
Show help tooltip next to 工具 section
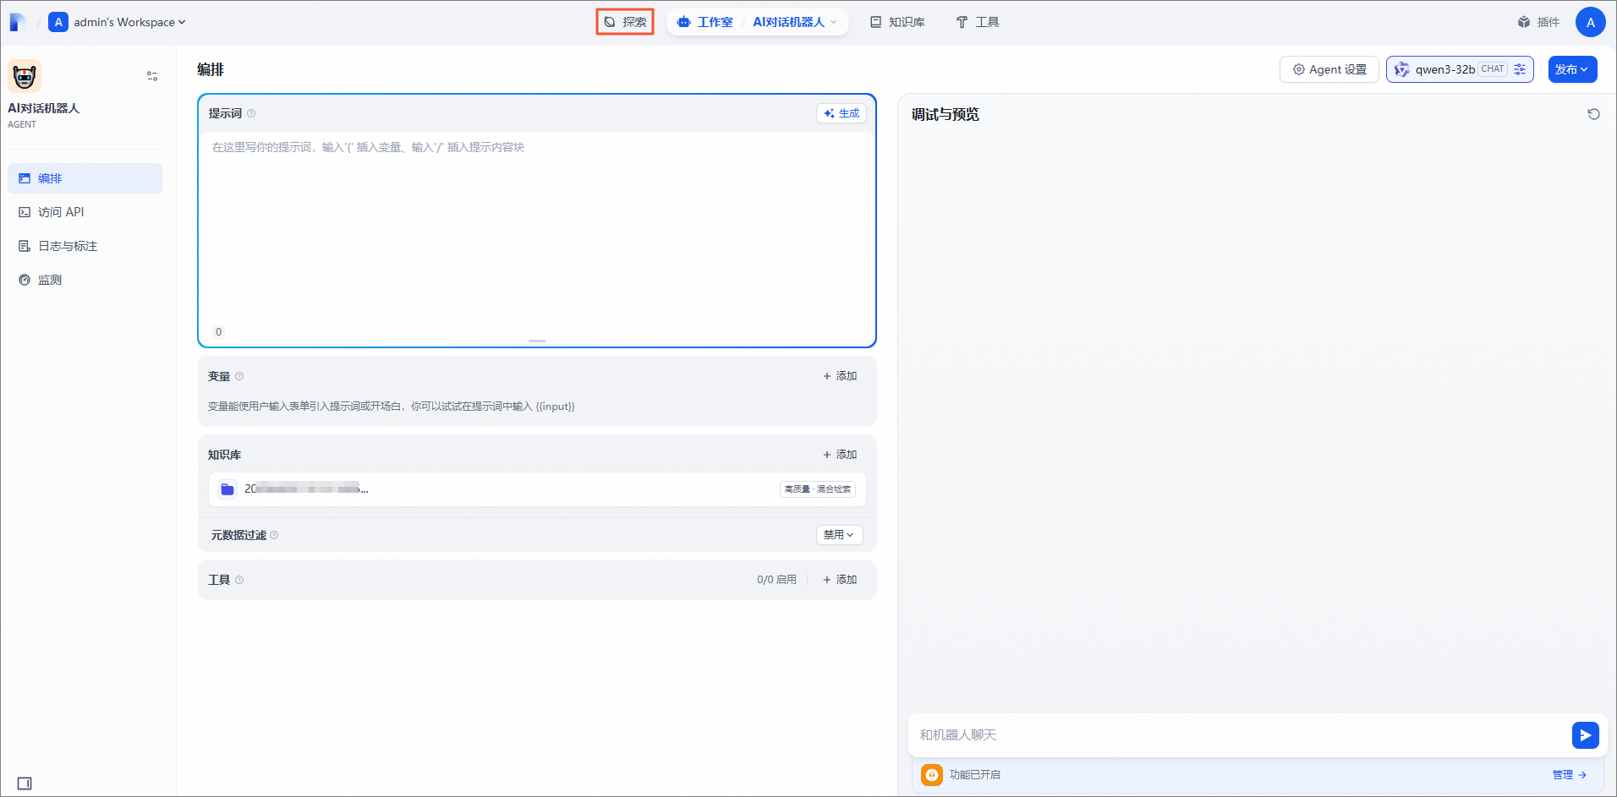(x=239, y=580)
